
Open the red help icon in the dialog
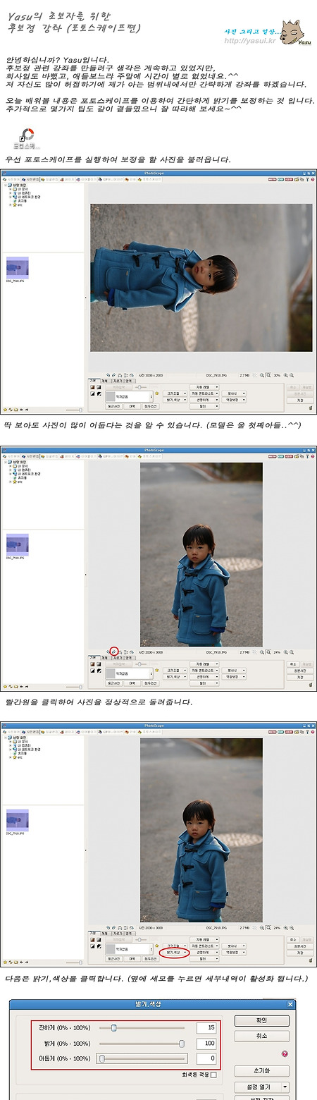pyautogui.click(x=284, y=1054)
